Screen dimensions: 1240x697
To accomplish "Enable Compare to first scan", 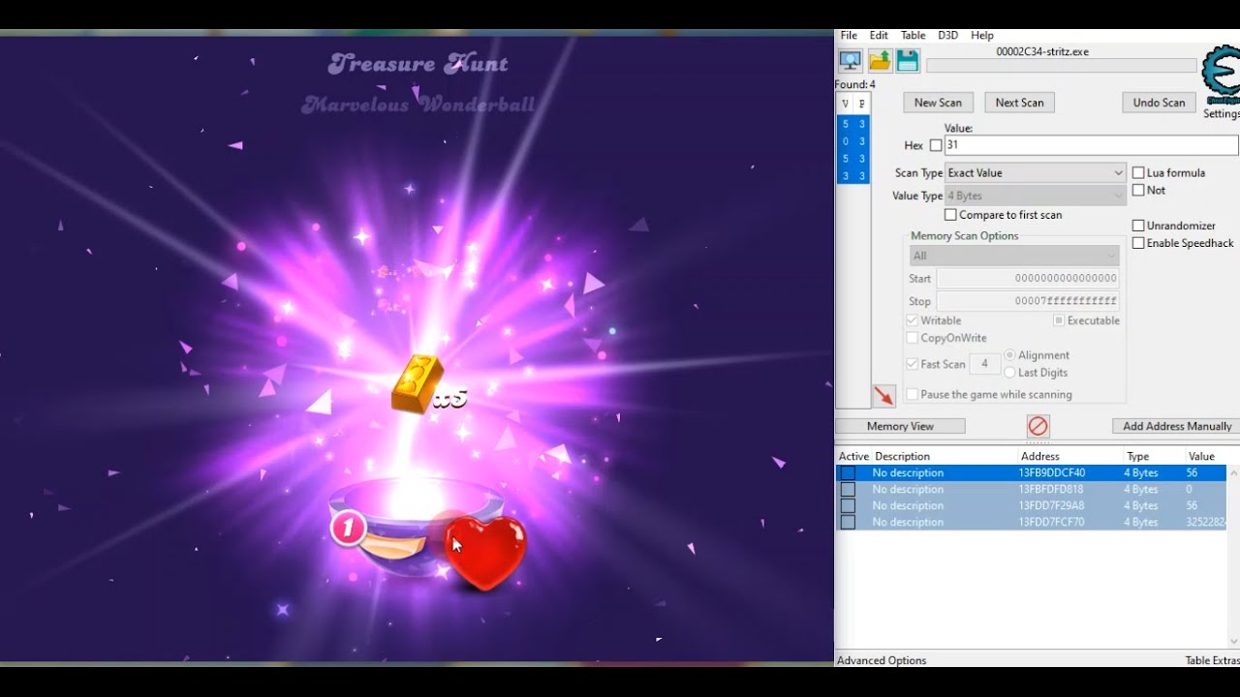I will click(x=950, y=215).
